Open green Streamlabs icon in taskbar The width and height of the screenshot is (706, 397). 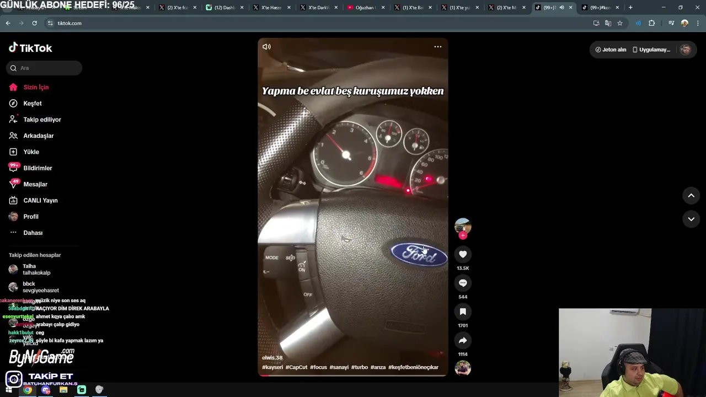(82, 390)
